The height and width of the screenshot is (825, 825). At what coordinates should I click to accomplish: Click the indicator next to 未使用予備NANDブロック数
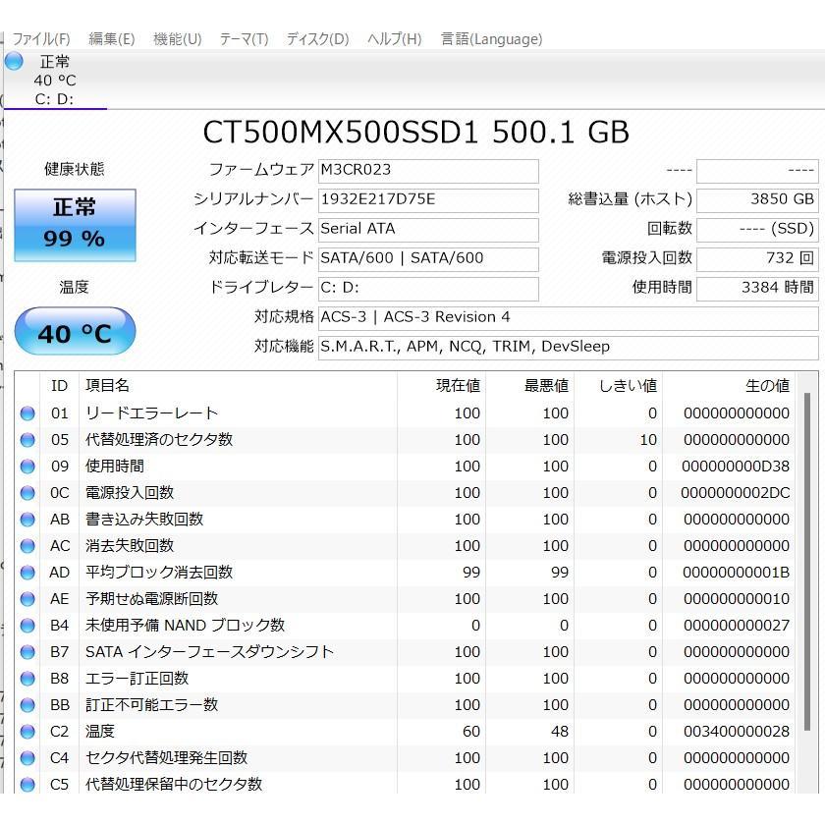[27, 625]
